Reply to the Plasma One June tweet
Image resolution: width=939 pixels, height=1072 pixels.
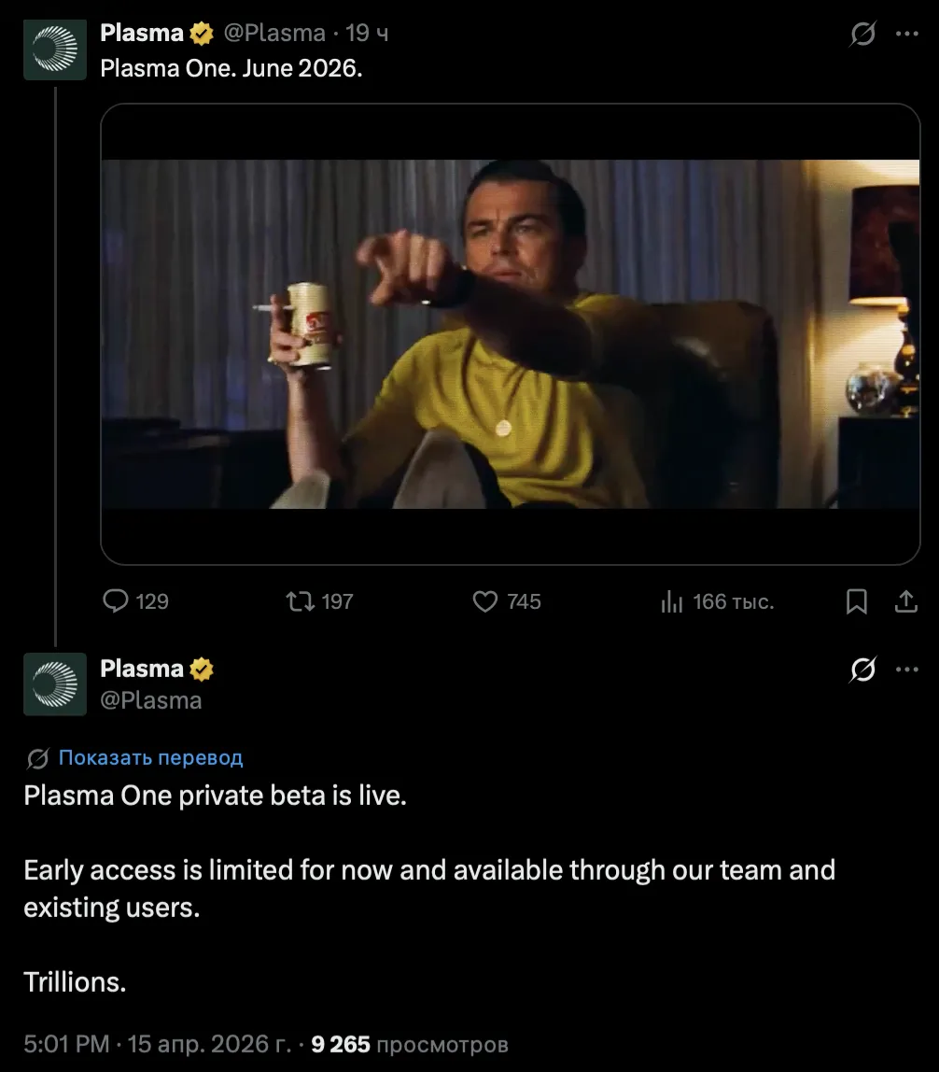point(115,601)
